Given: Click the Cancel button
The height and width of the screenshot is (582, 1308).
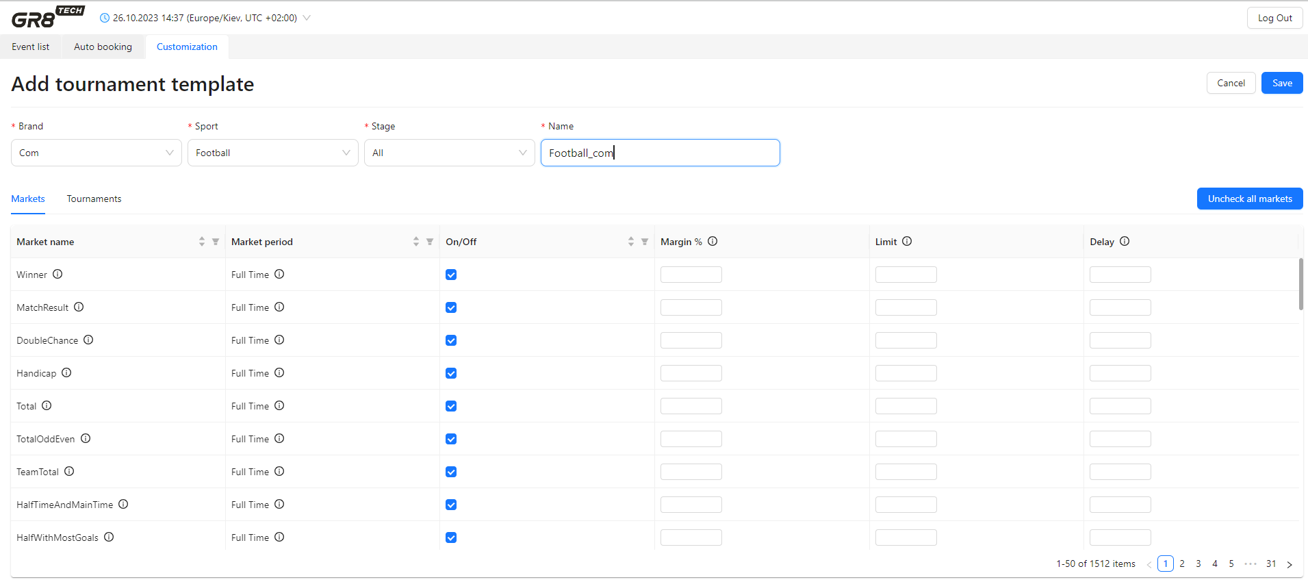Looking at the screenshot, I should coord(1231,83).
